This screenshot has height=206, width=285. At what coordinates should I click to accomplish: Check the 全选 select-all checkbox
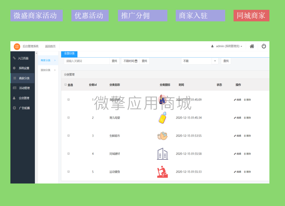click(66, 85)
